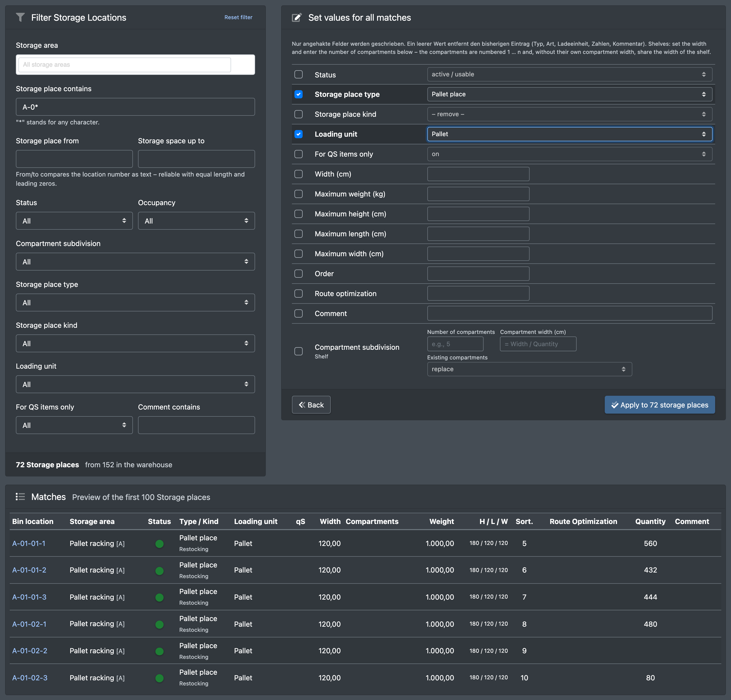Open For QS items only filter dropdown
Image resolution: width=731 pixels, height=700 pixels.
[74, 425]
